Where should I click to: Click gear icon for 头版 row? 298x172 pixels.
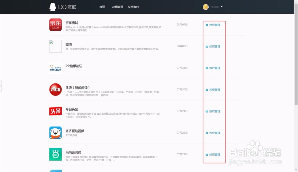(x=207, y=90)
